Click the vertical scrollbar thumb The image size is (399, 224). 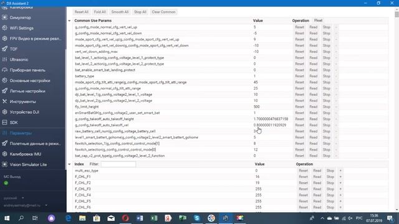click(x=397, y=14)
